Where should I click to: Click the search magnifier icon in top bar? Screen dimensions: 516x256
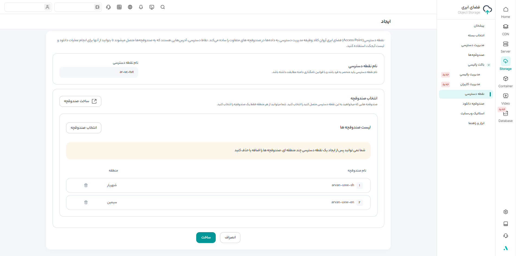(x=163, y=7)
